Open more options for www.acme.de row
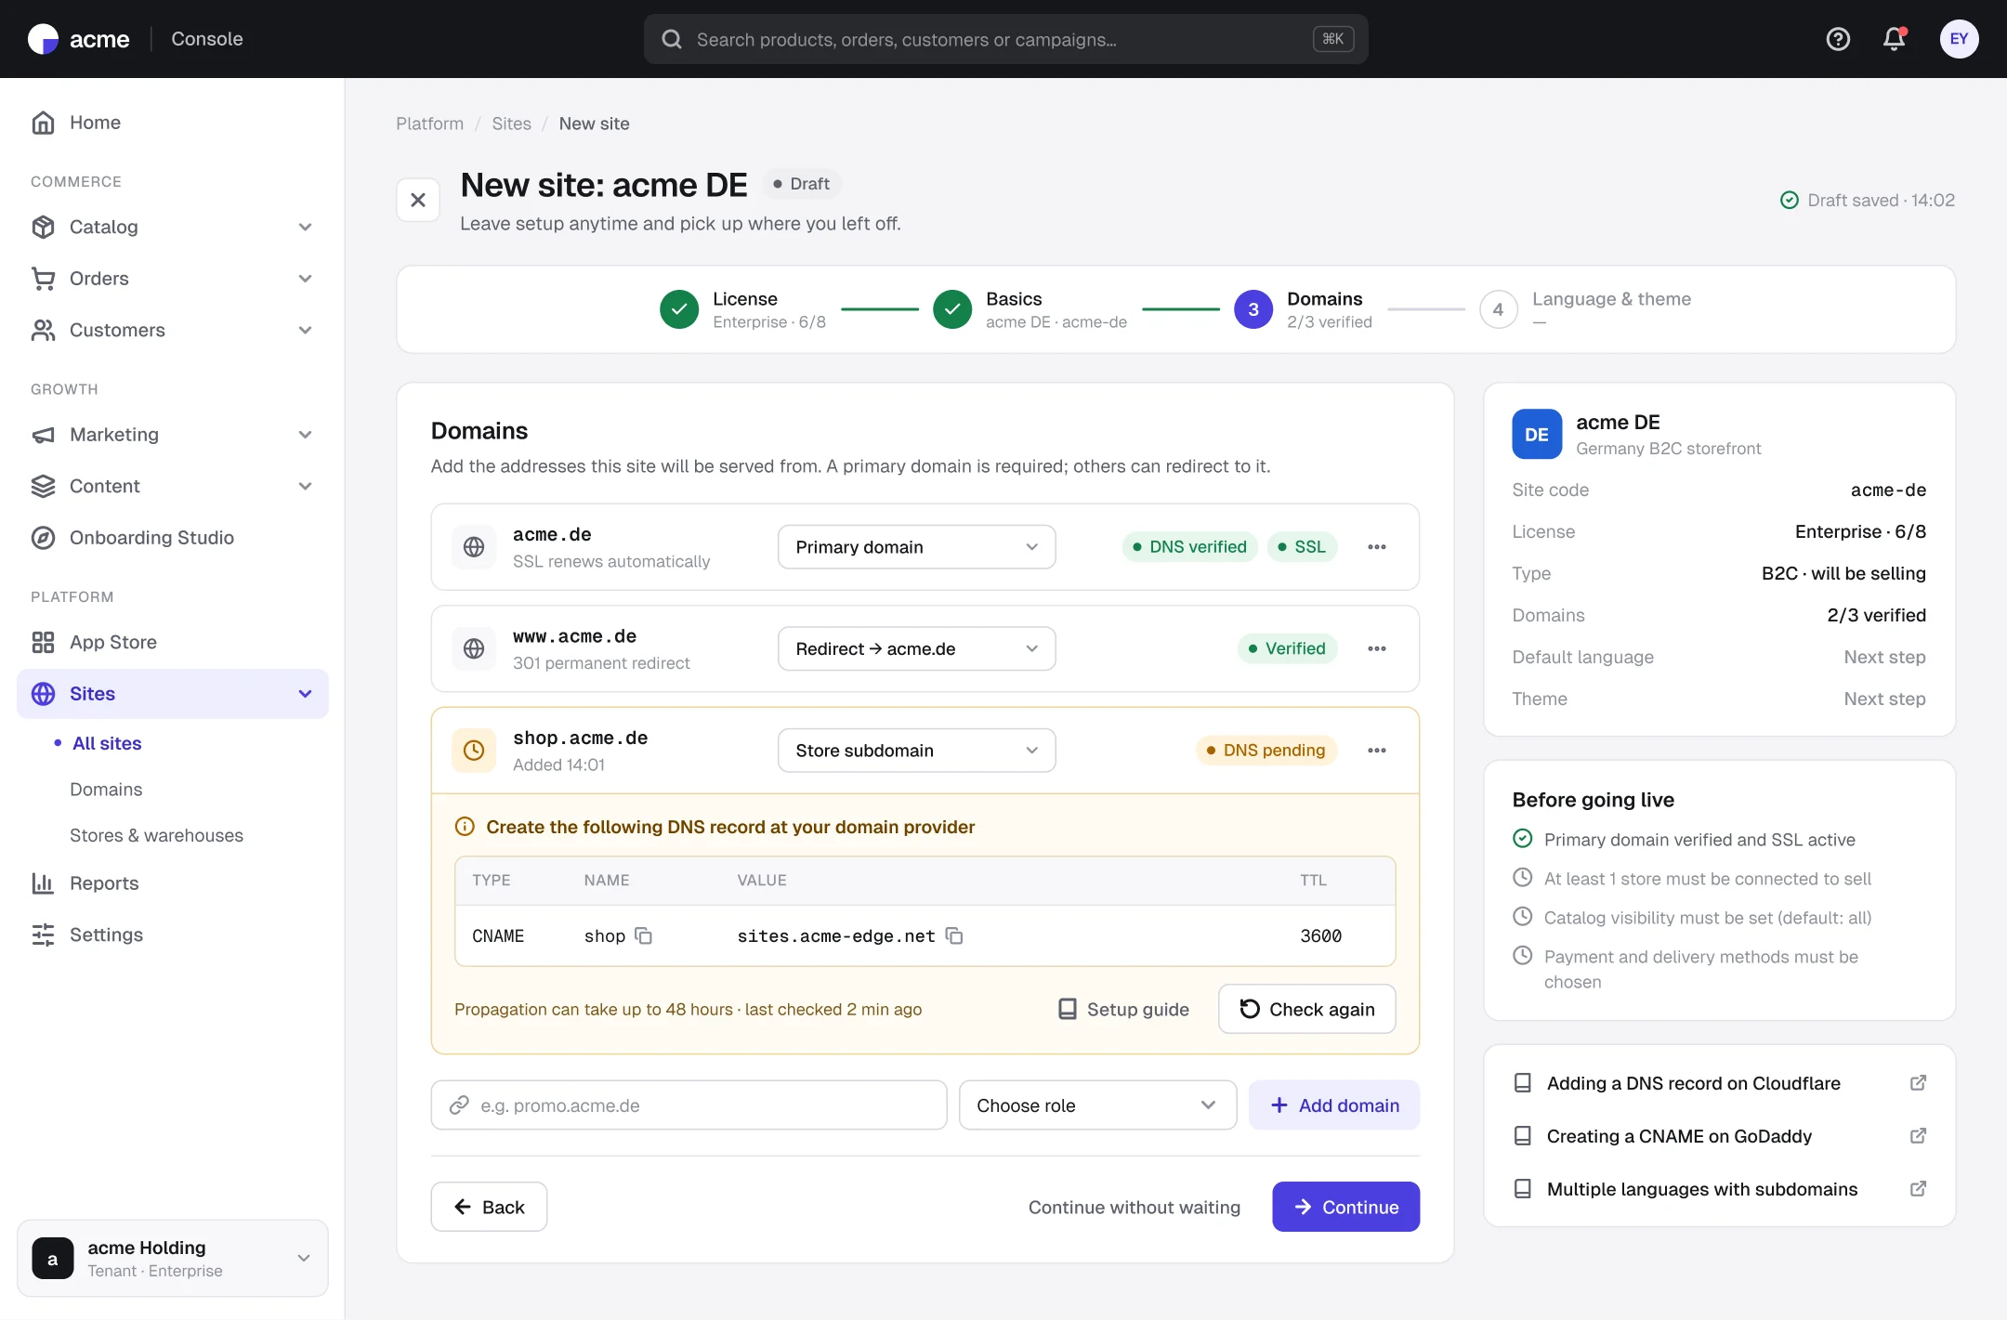 1377,648
